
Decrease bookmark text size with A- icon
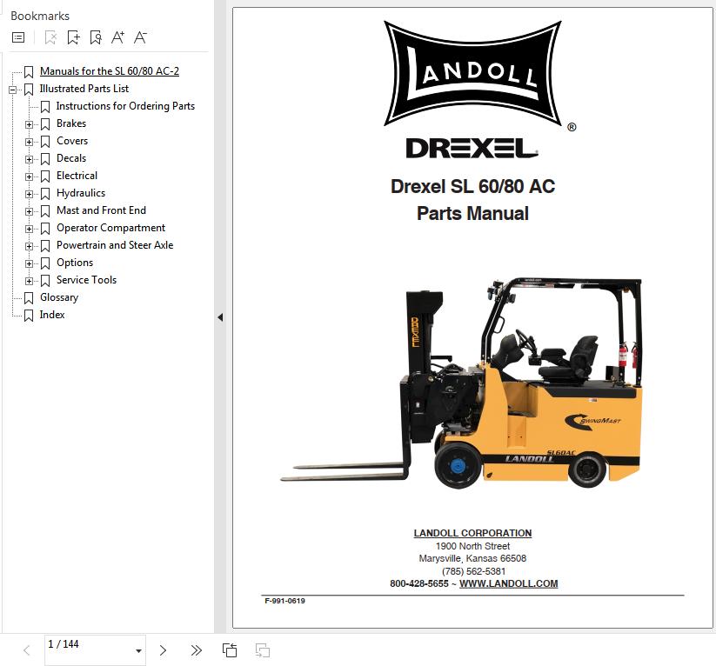point(140,37)
